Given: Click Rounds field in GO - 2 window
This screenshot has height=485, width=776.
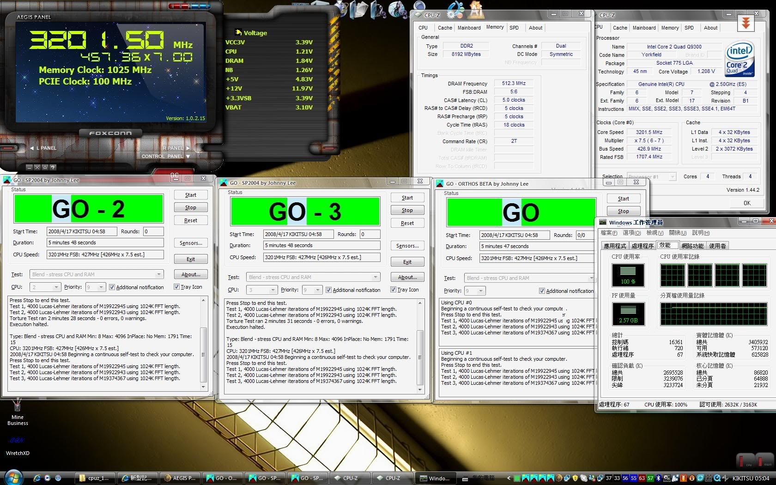Looking at the screenshot, I should 153,231.
